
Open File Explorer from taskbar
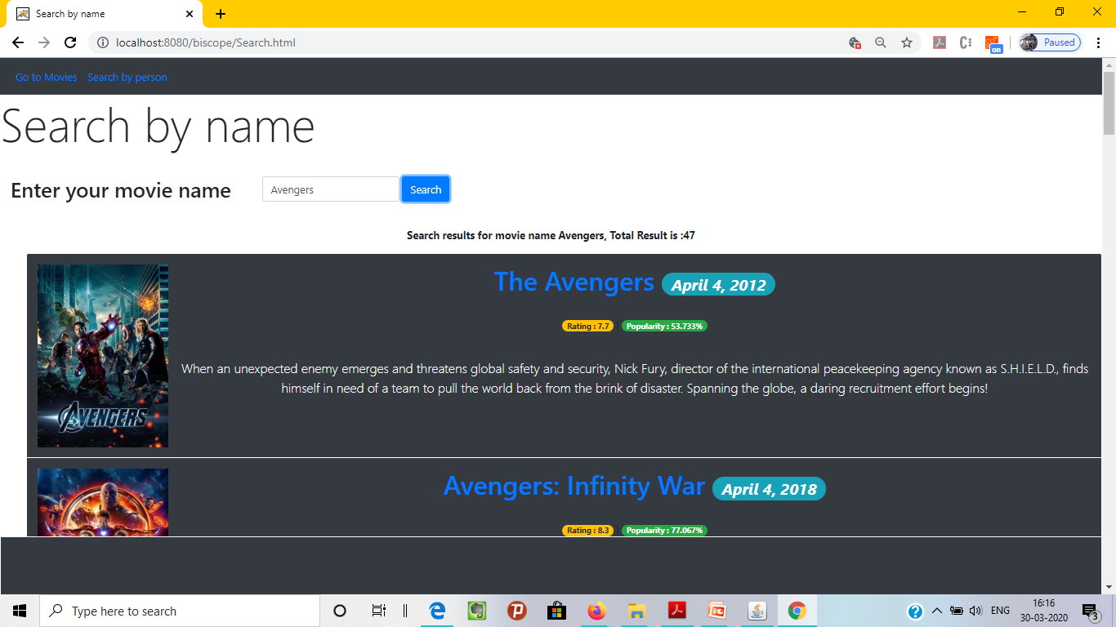[x=636, y=611]
